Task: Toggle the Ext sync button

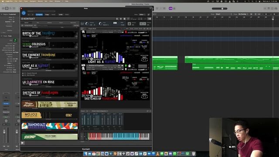Action: click(115, 23)
